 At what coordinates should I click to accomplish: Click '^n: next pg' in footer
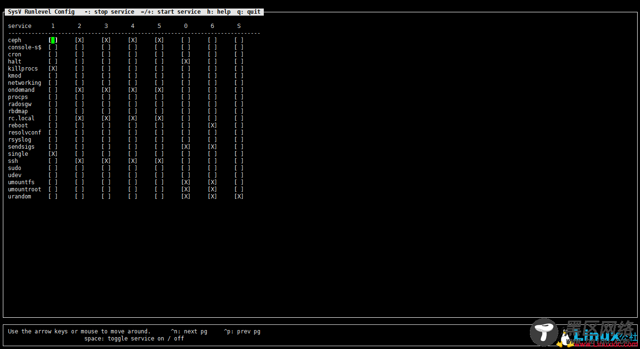pyautogui.click(x=189, y=331)
